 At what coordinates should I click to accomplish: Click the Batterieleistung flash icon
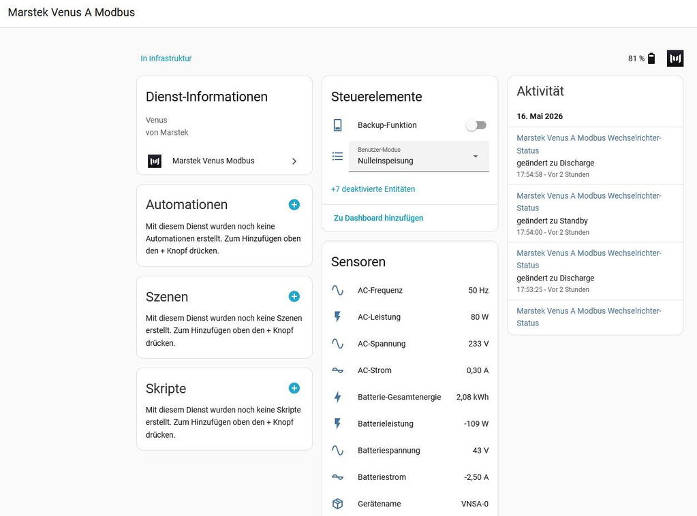click(x=337, y=423)
